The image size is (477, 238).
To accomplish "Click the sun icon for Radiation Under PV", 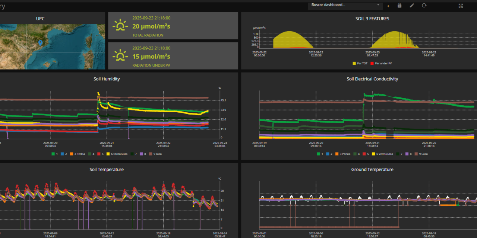I will pyautogui.click(x=120, y=56).
